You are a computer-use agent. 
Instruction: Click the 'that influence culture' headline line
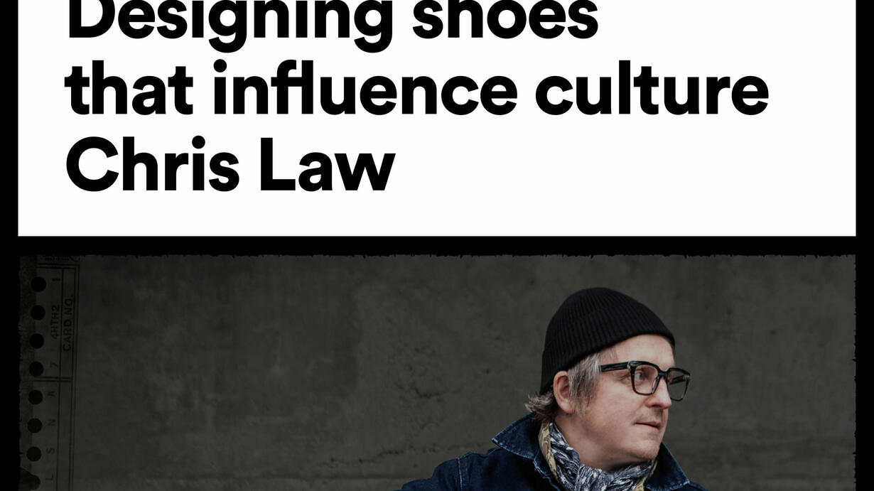(x=417, y=91)
